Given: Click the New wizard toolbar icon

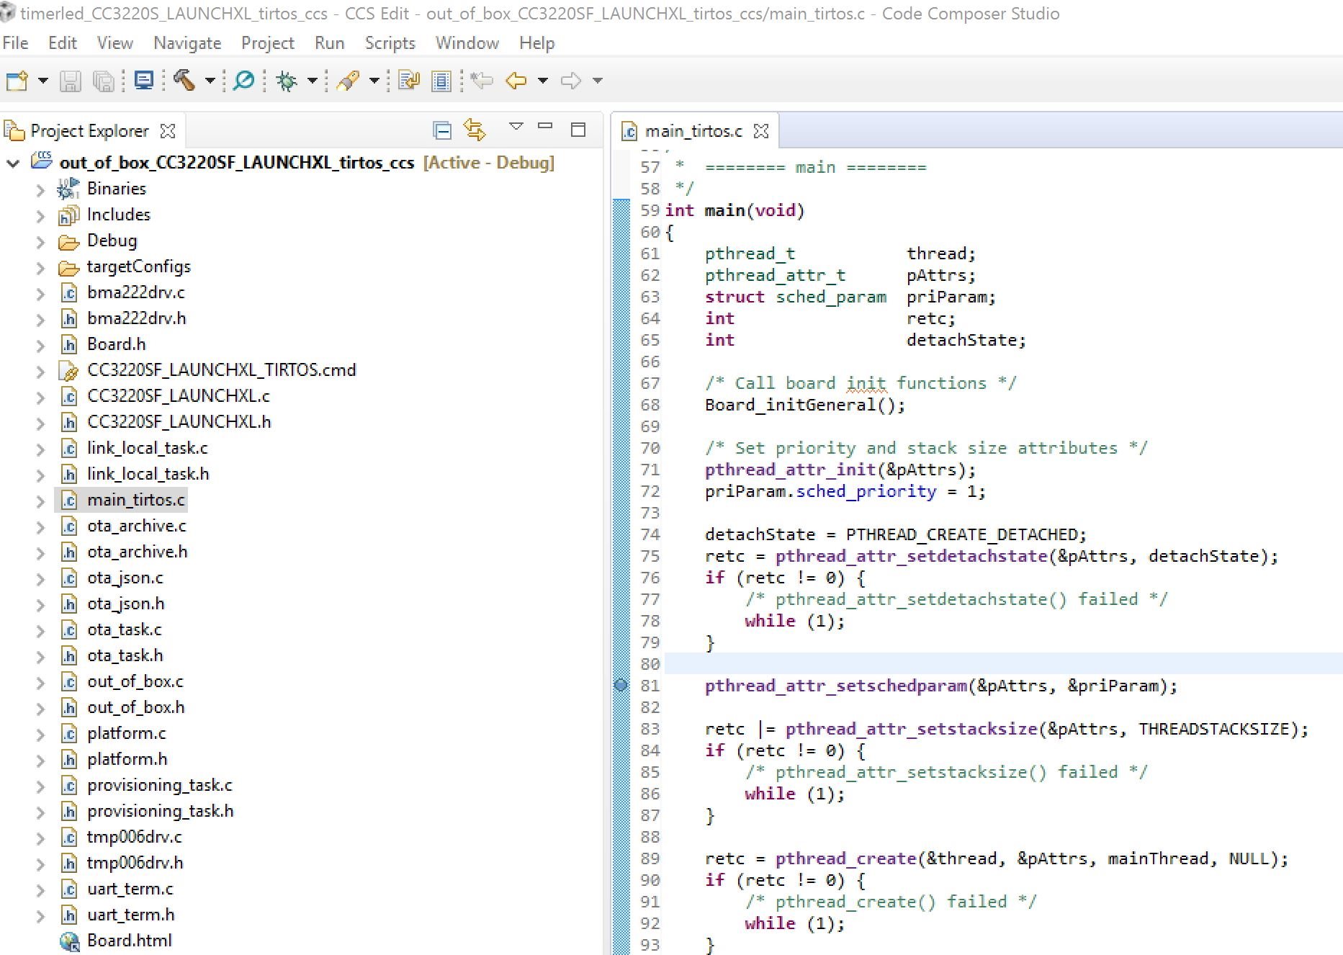Looking at the screenshot, I should (x=17, y=81).
